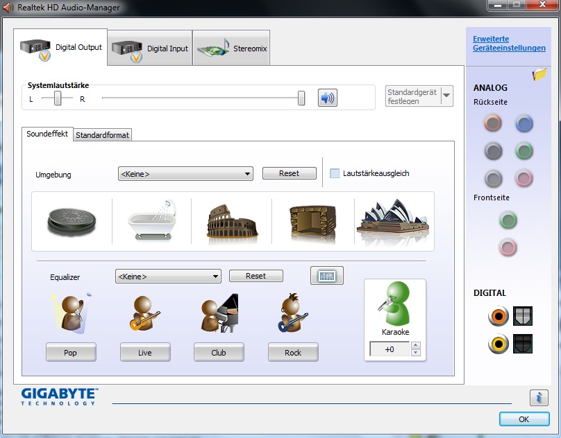Viewport: 561px width, 438px height.
Task: Click the Rock guitarist figure icon
Action: click(292, 313)
